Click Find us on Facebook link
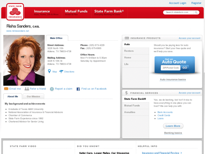The width and height of the screenshot is (205, 154). [94, 89]
